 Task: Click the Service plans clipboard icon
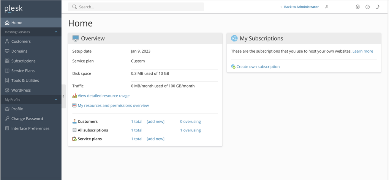coord(74,139)
